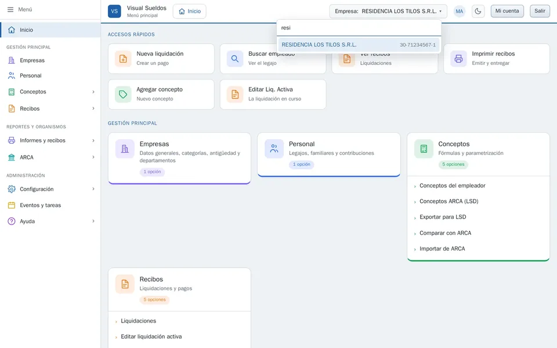The width and height of the screenshot is (557, 348).
Task: Open the Empresa selector dropdown
Action: [388, 12]
